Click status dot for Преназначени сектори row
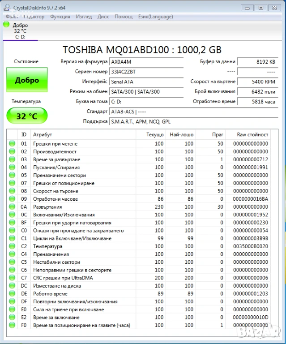Screen dimensions: 286x344 [12, 175]
